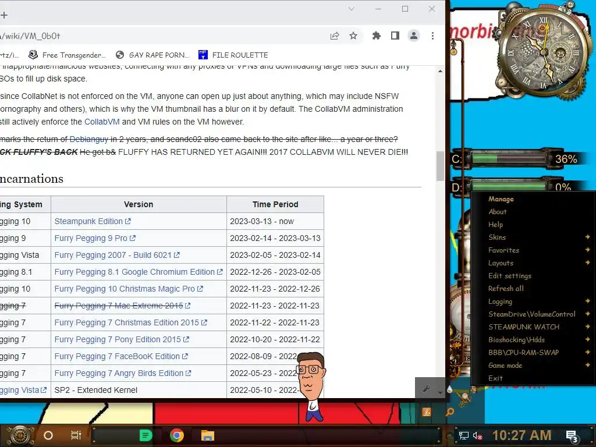This screenshot has width=596, height=447.
Task: Open the 7 Angry Birds Edition link
Action: (x=122, y=373)
